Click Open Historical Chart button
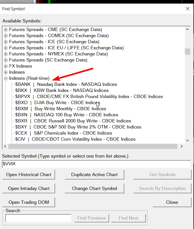The image size is (194, 229). tap(29, 174)
